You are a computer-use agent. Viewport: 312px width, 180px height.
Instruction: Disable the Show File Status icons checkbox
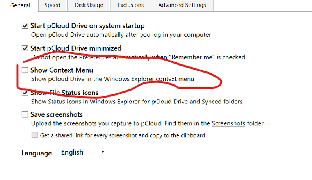[x=25, y=93]
